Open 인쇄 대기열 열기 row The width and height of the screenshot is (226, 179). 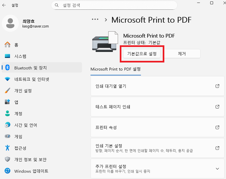pyautogui.click(x=158, y=86)
